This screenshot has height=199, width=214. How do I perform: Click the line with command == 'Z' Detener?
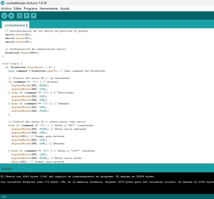[x=39, y=104]
